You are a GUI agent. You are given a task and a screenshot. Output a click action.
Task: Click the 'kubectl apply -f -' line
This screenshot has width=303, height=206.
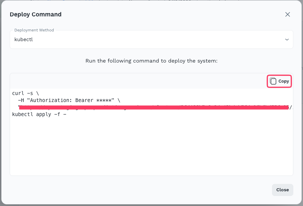click(39, 114)
